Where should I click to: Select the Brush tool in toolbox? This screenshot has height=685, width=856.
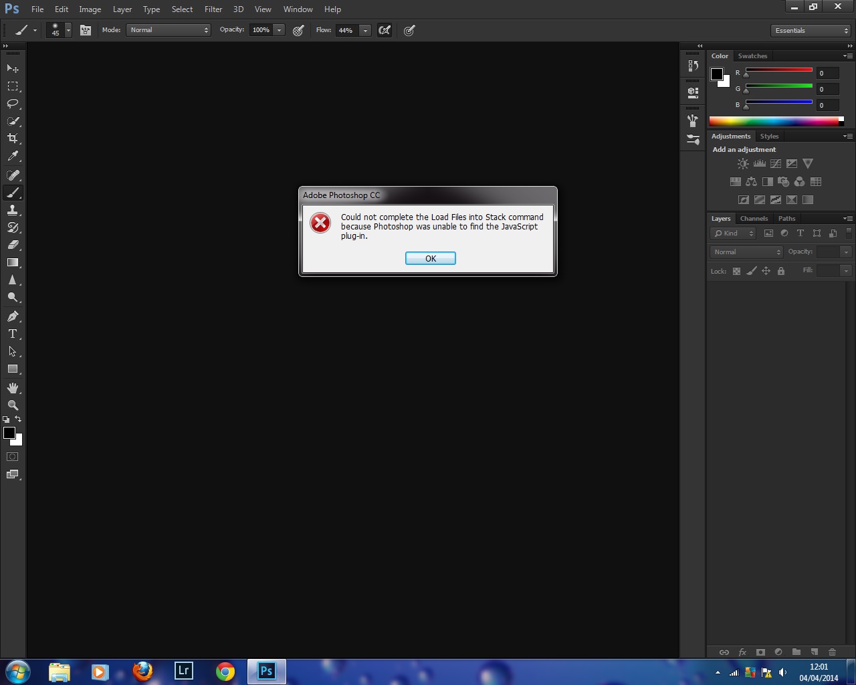(13, 193)
